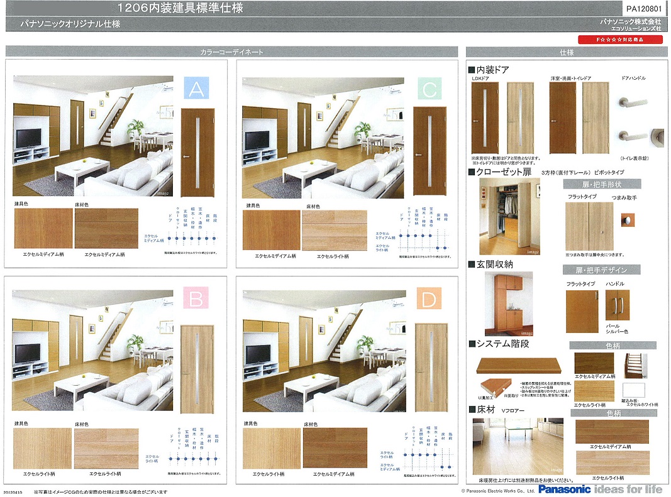671x497 pixels.
Task: Pick the orange letter D pattern badge
Action: pyautogui.click(x=428, y=300)
